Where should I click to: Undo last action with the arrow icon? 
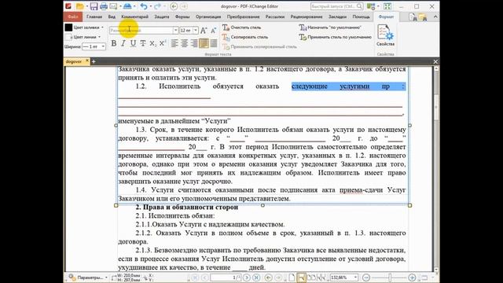click(x=143, y=6)
